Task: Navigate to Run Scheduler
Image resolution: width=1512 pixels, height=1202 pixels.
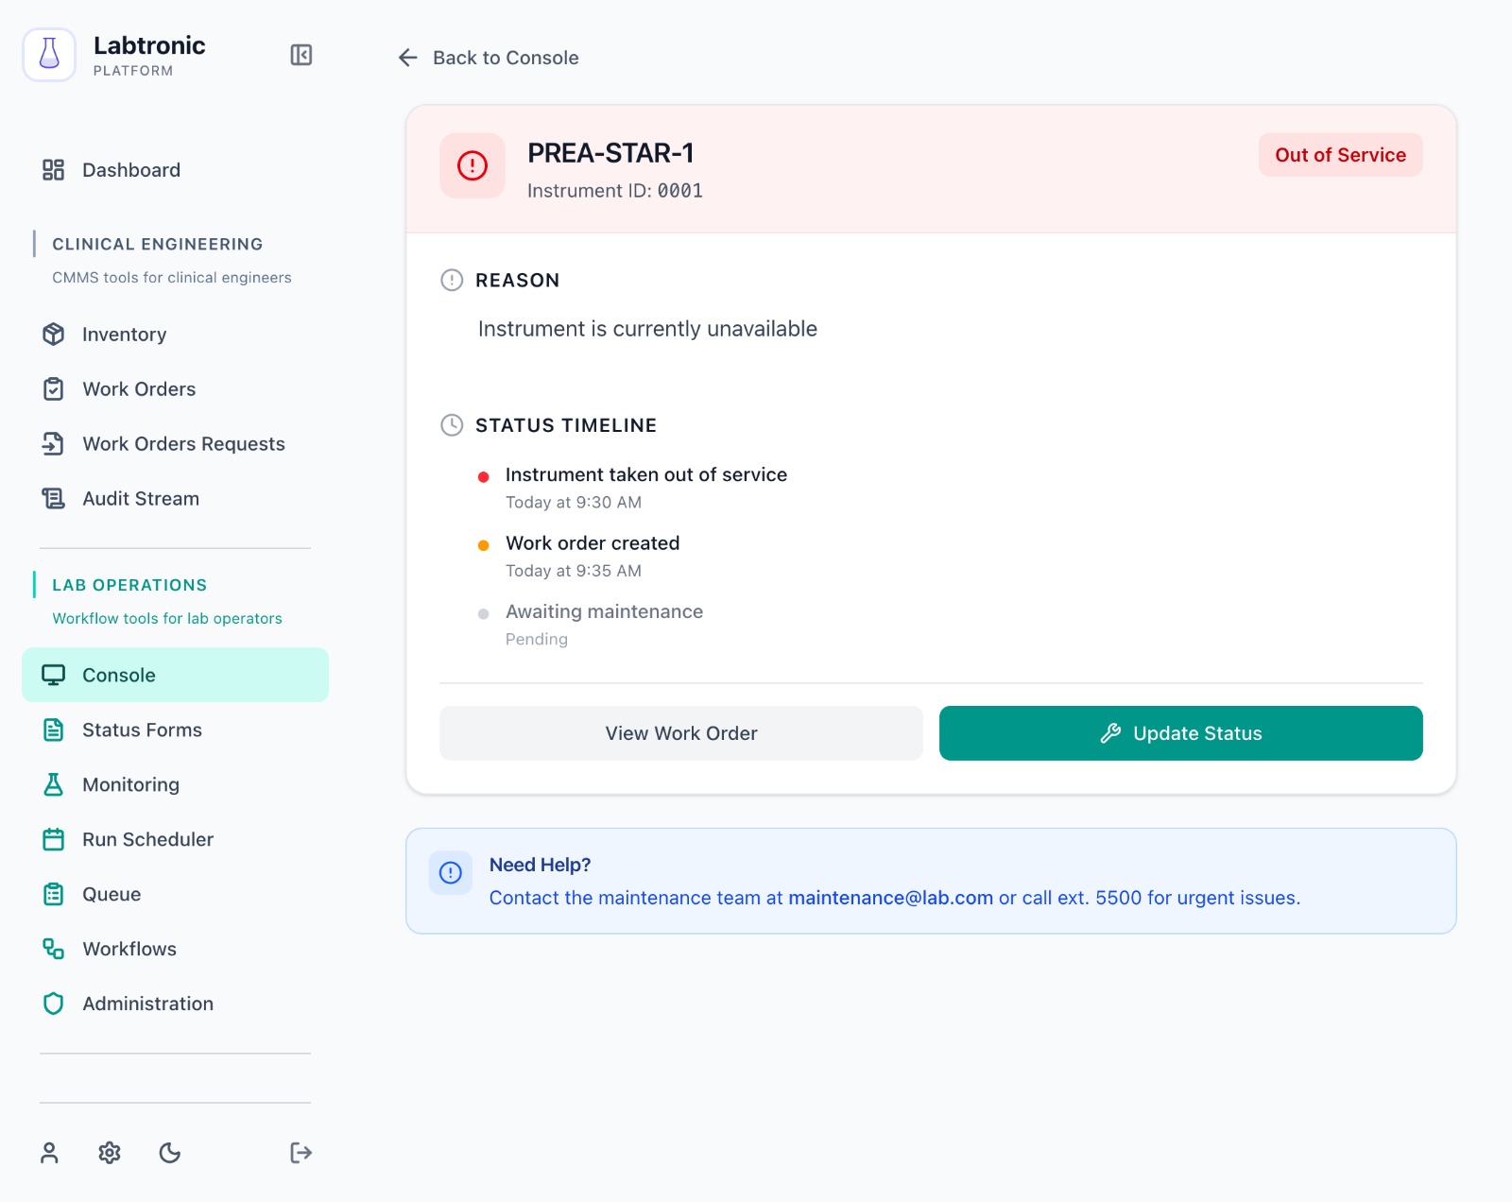Action: pos(147,839)
